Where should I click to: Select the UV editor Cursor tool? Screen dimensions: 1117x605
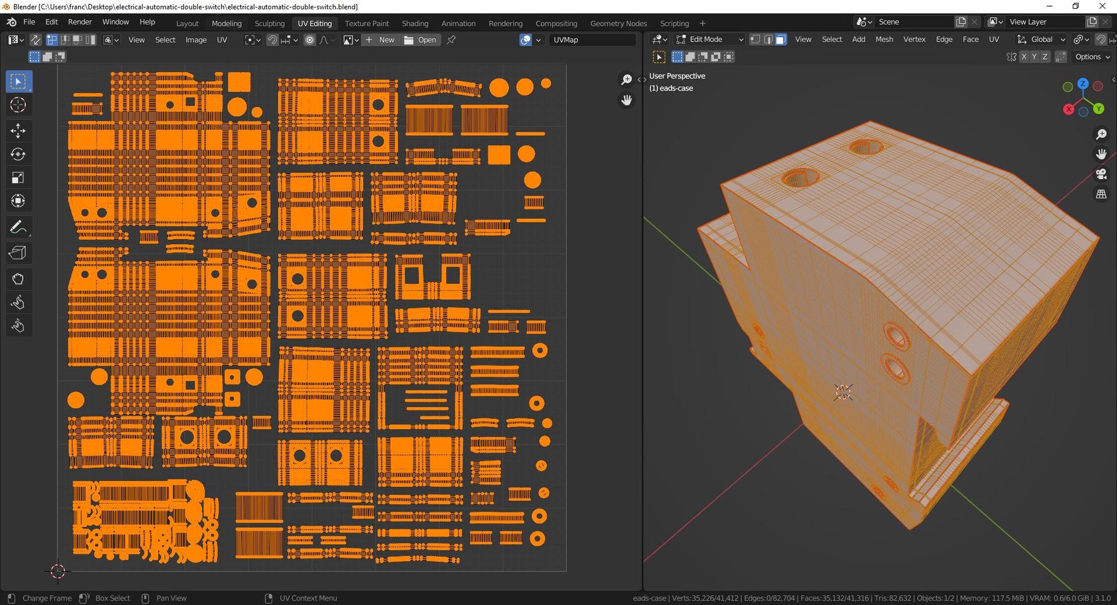pyautogui.click(x=18, y=105)
